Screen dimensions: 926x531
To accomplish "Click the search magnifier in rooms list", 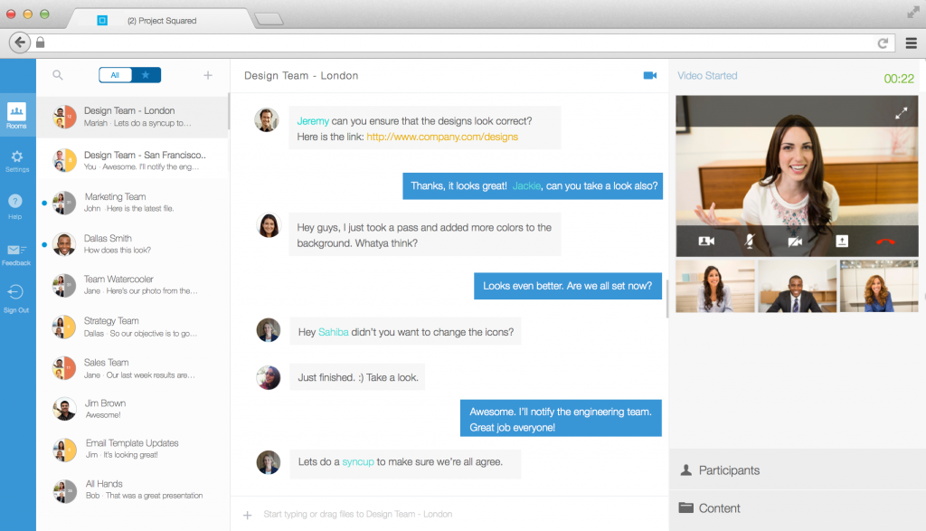I will pyautogui.click(x=58, y=75).
